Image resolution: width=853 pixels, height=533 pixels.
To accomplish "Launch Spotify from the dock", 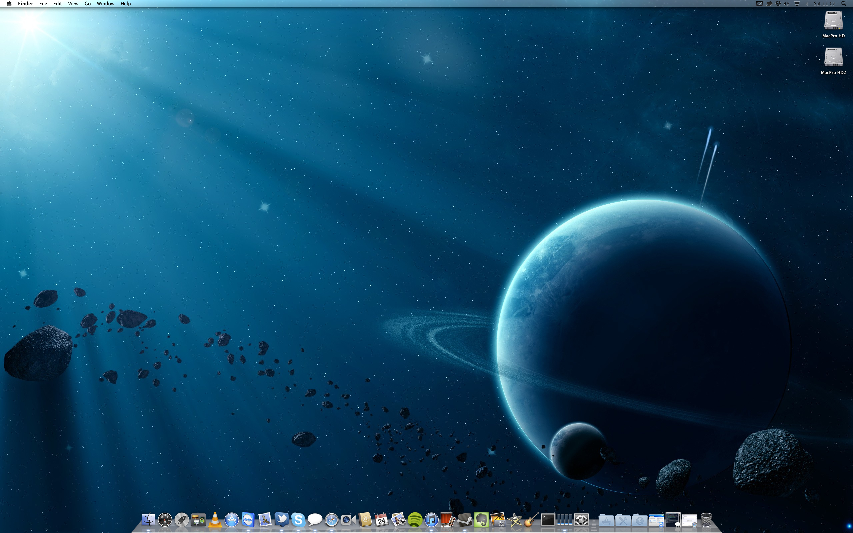I will click(x=415, y=520).
